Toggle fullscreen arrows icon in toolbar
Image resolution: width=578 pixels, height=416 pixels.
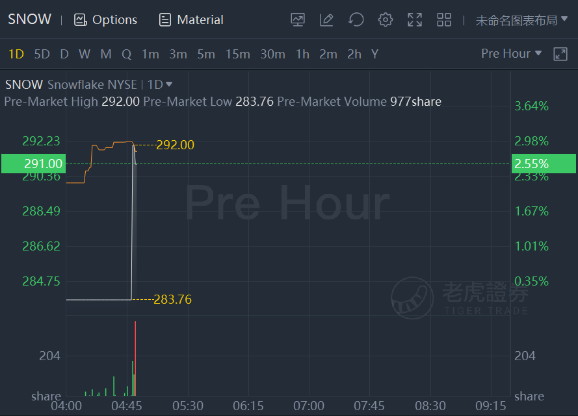click(x=415, y=19)
